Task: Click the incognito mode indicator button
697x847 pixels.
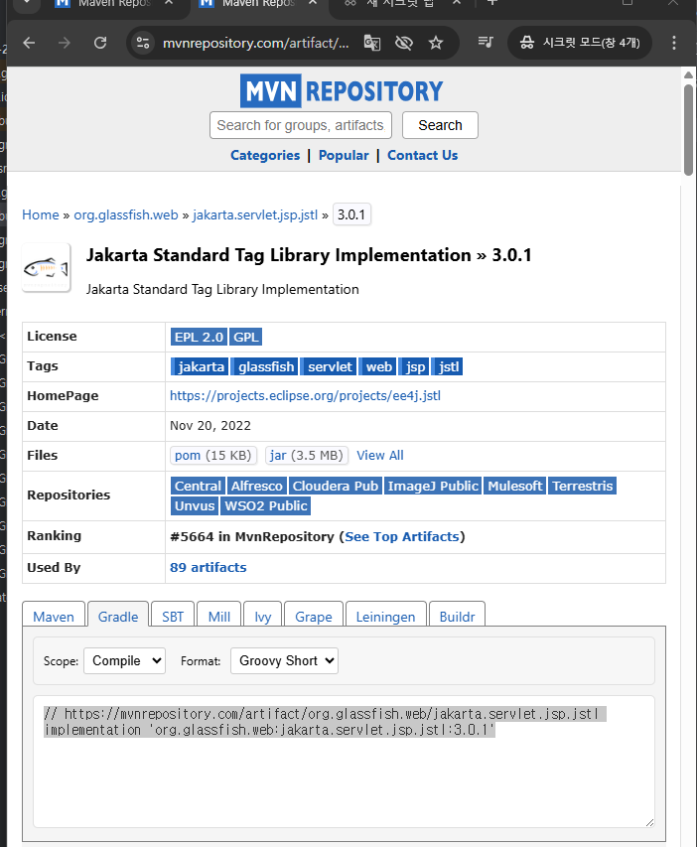Action: pyautogui.click(x=580, y=43)
